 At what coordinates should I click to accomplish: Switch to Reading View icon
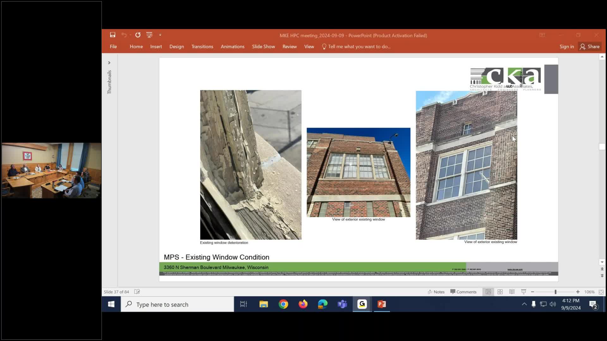pyautogui.click(x=512, y=292)
